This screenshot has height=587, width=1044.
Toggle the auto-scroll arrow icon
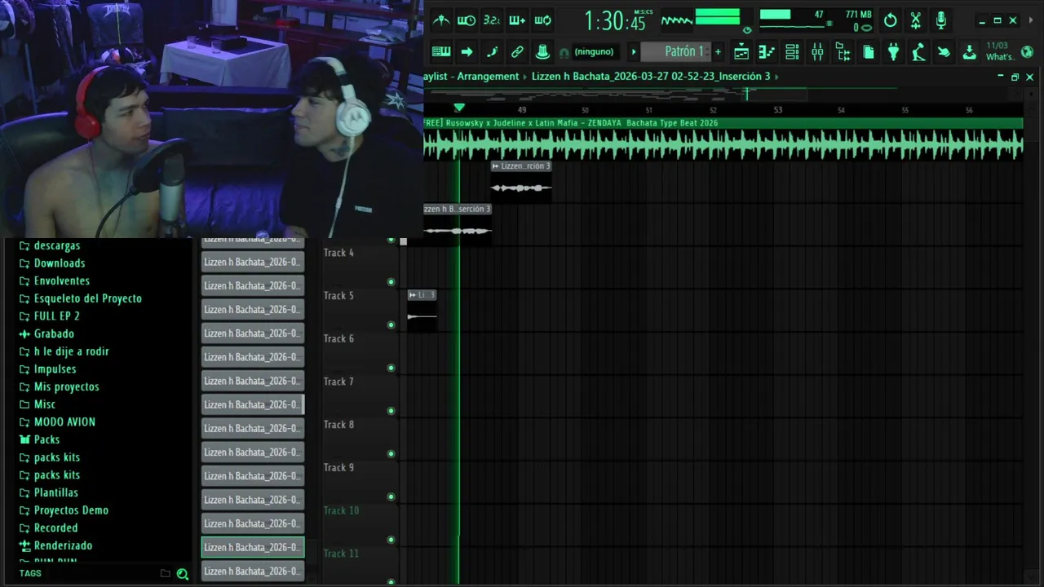(x=467, y=51)
